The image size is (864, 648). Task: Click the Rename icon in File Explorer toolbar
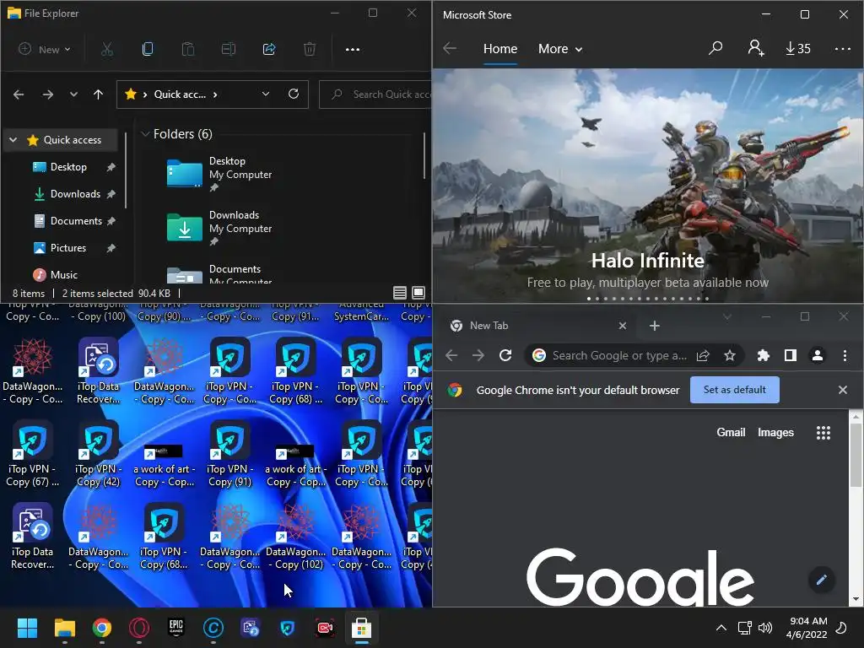(x=228, y=49)
